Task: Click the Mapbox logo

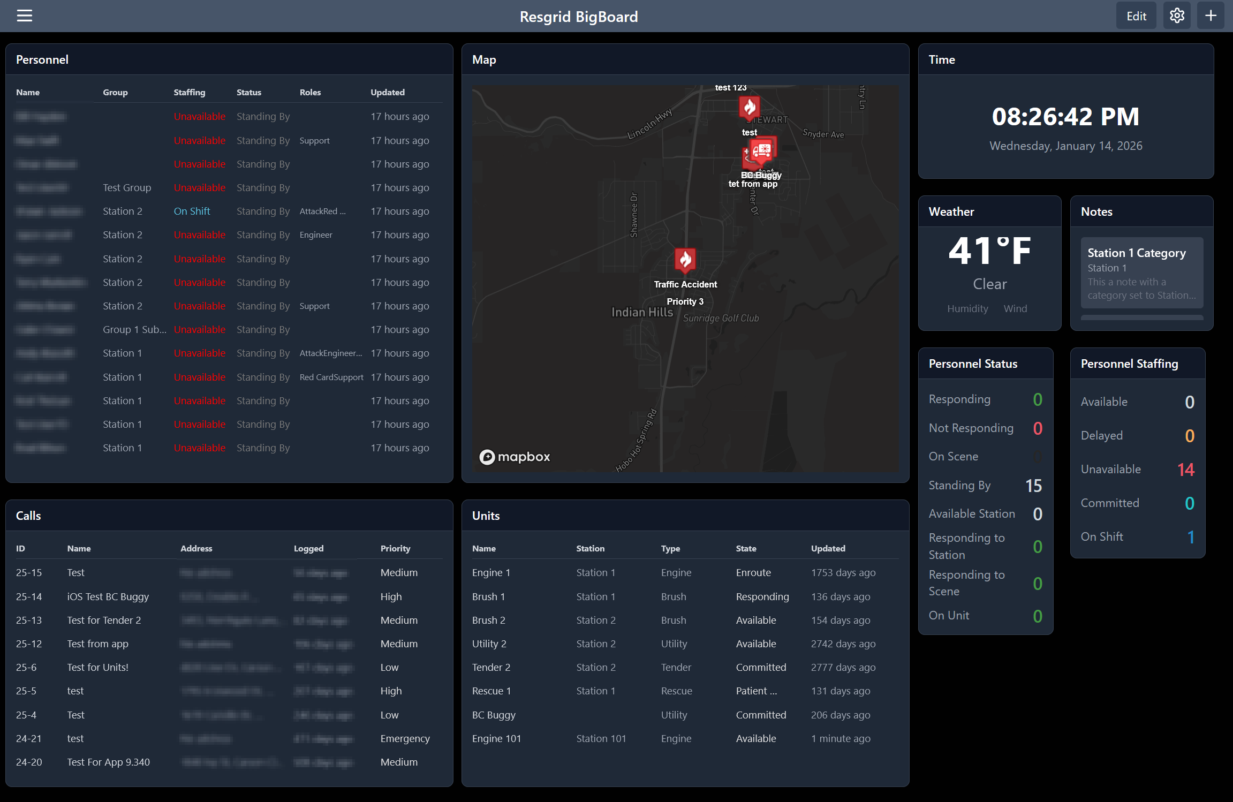Action: [x=515, y=457]
